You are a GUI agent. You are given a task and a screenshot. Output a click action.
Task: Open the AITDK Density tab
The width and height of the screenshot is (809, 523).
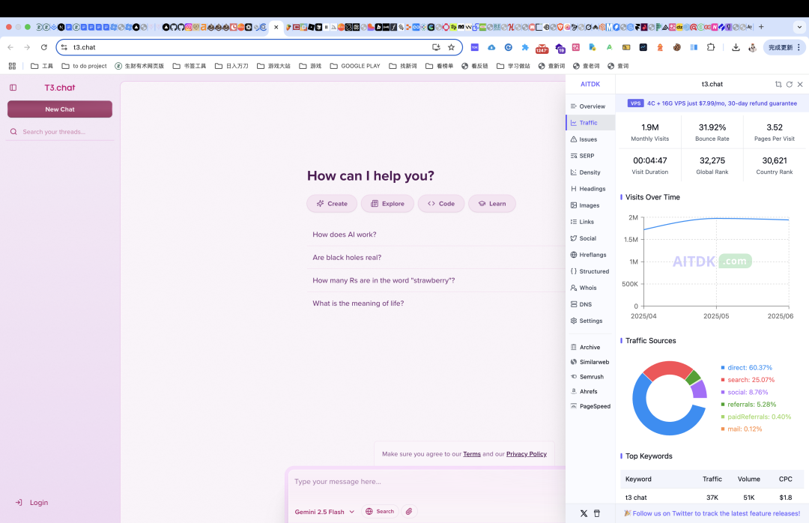(590, 172)
